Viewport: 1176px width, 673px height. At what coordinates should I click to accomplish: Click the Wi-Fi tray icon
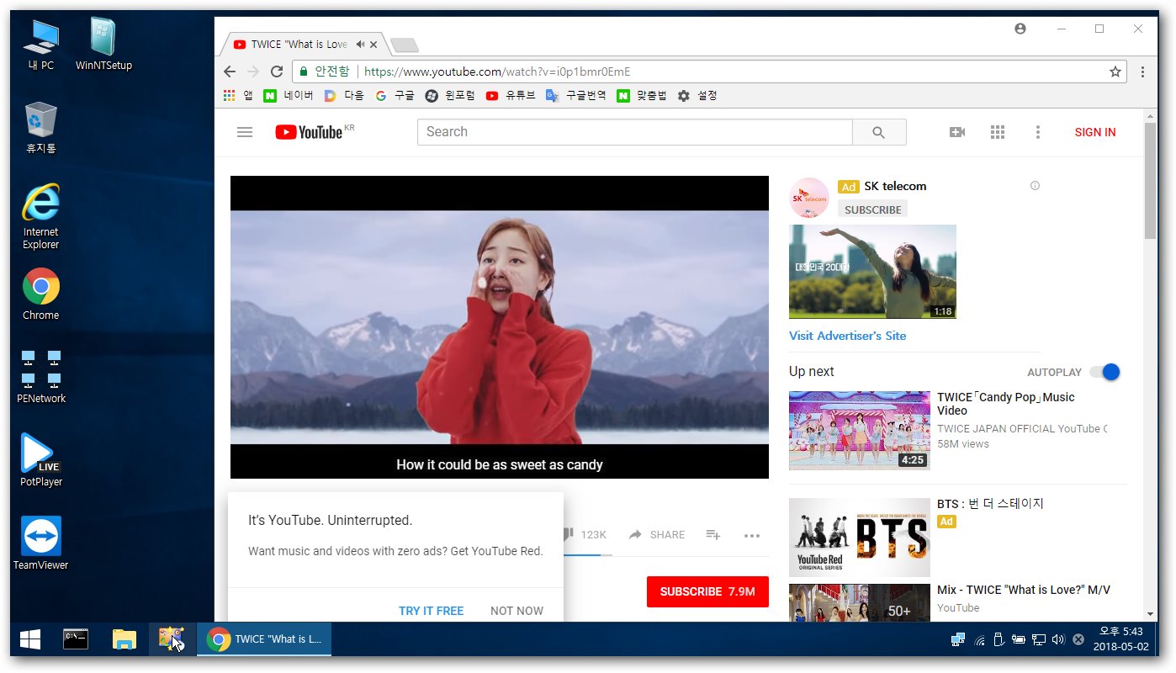(979, 639)
